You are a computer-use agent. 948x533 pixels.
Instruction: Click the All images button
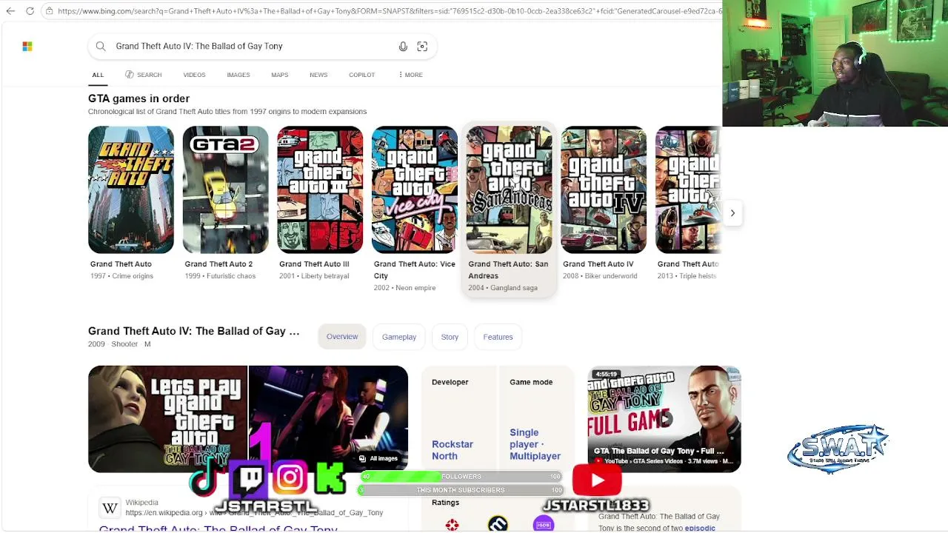(x=378, y=458)
